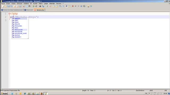The width and height of the screenshot is (170, 95).
Task: Open the Dosya menu
Action: [3, 3]
